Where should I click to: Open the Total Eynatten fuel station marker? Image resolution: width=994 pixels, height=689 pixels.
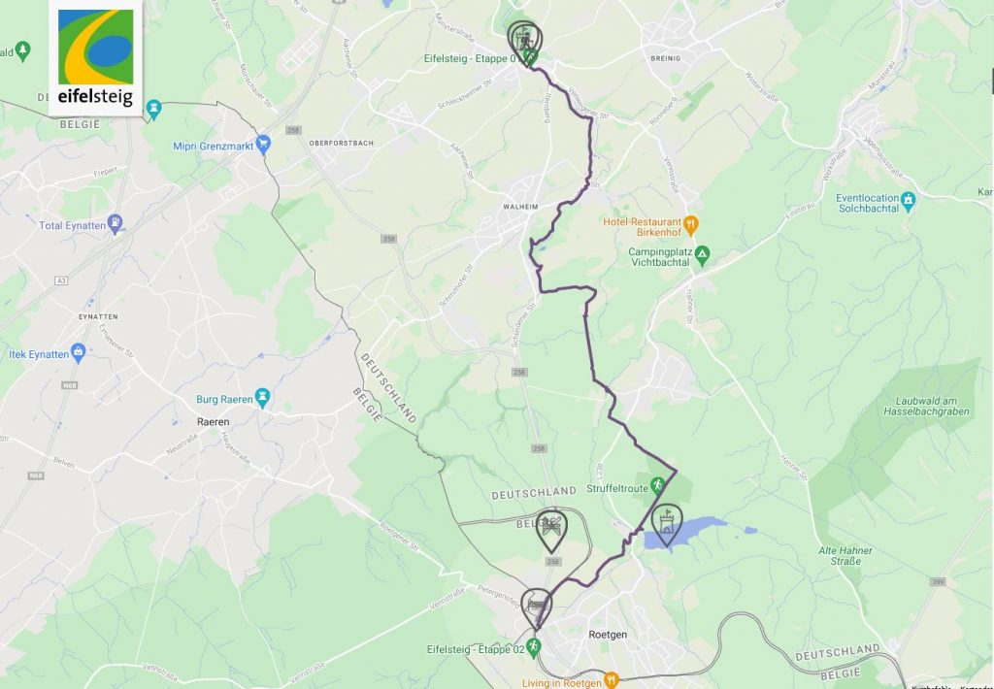(115, 224)
